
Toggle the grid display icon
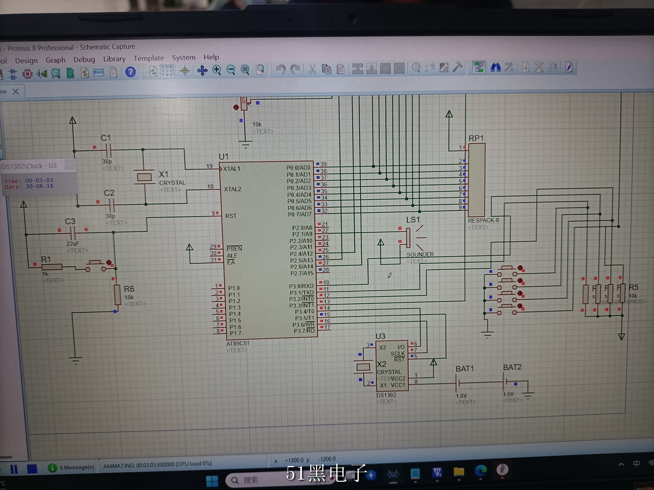pyautogui.click(x=167, y=71)
